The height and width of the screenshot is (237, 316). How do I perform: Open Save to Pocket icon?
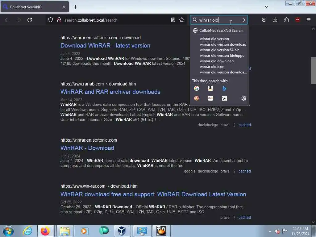pyautogui.click(x=264, y=20)
